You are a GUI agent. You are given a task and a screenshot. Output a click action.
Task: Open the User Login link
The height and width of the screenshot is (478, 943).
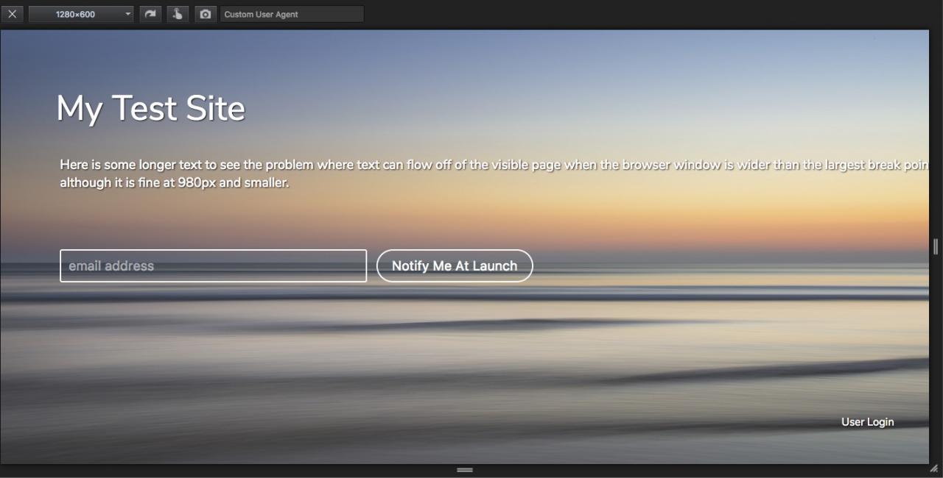point(867,422)
